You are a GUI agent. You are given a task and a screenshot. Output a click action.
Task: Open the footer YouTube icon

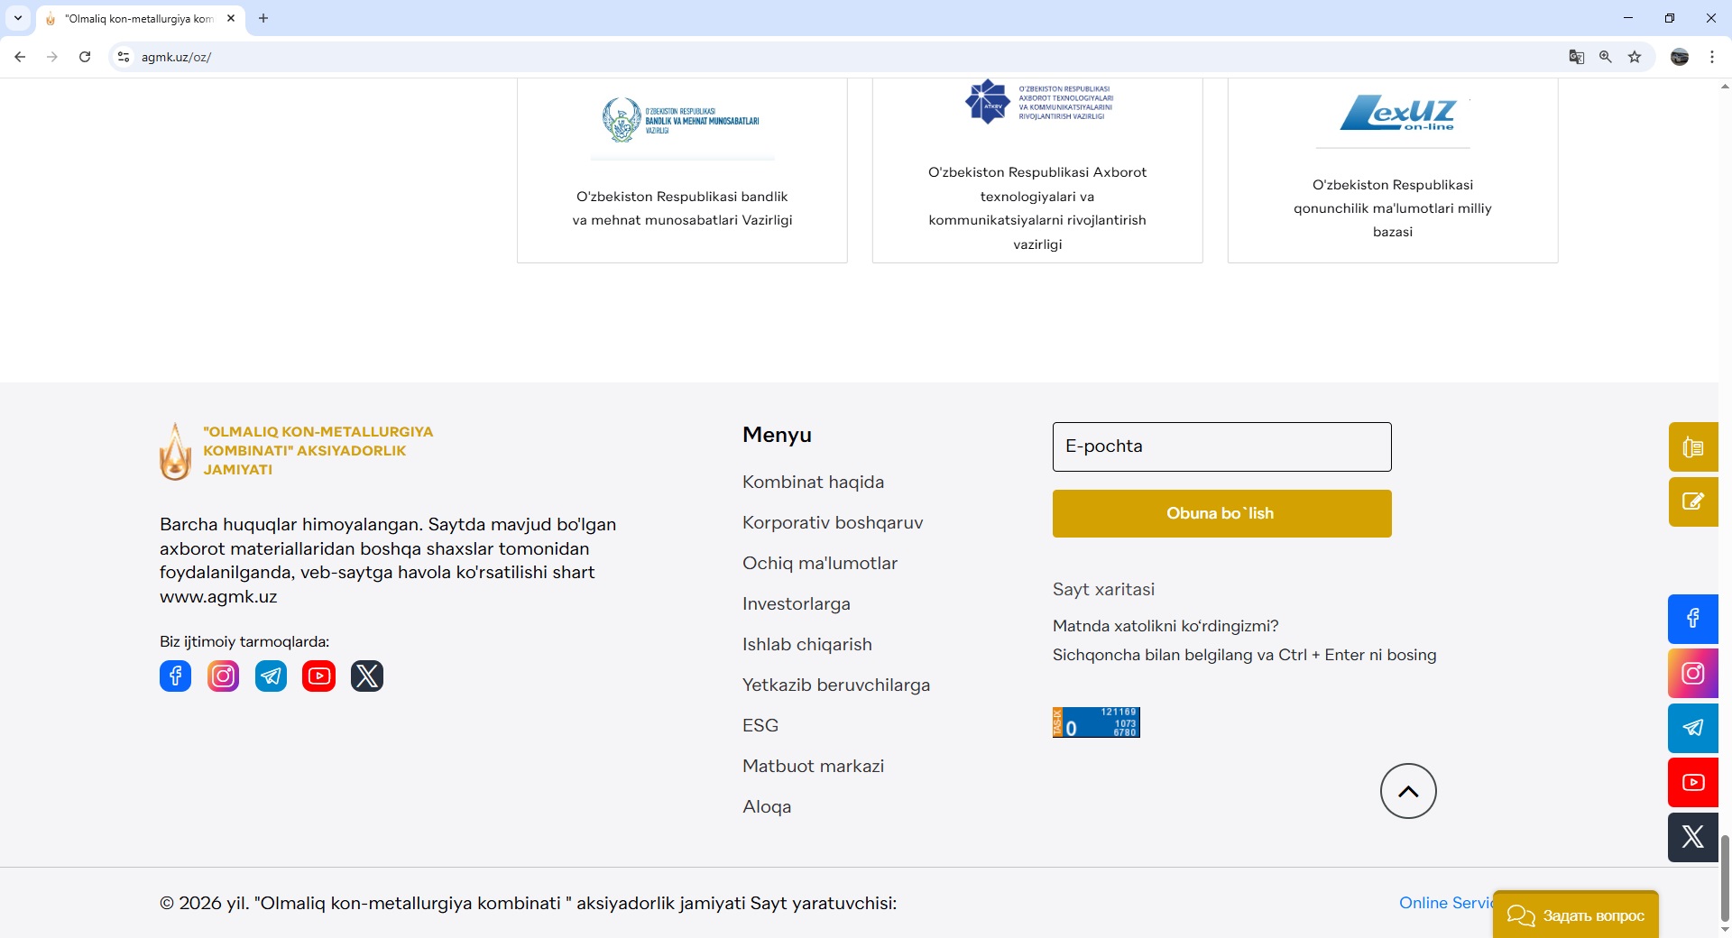[318, 676]
